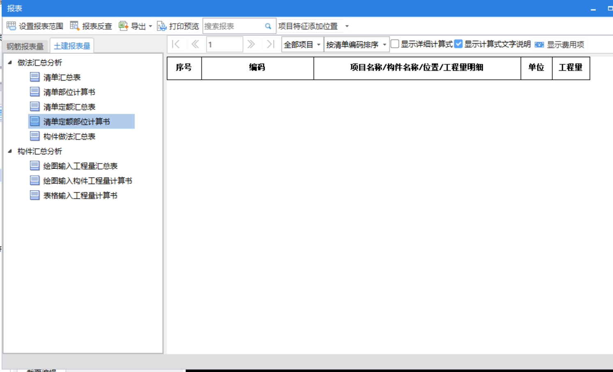This screenshot has height=372, width=613.
Task: Select 清单汇总表 report
Action: pos(62,77)
